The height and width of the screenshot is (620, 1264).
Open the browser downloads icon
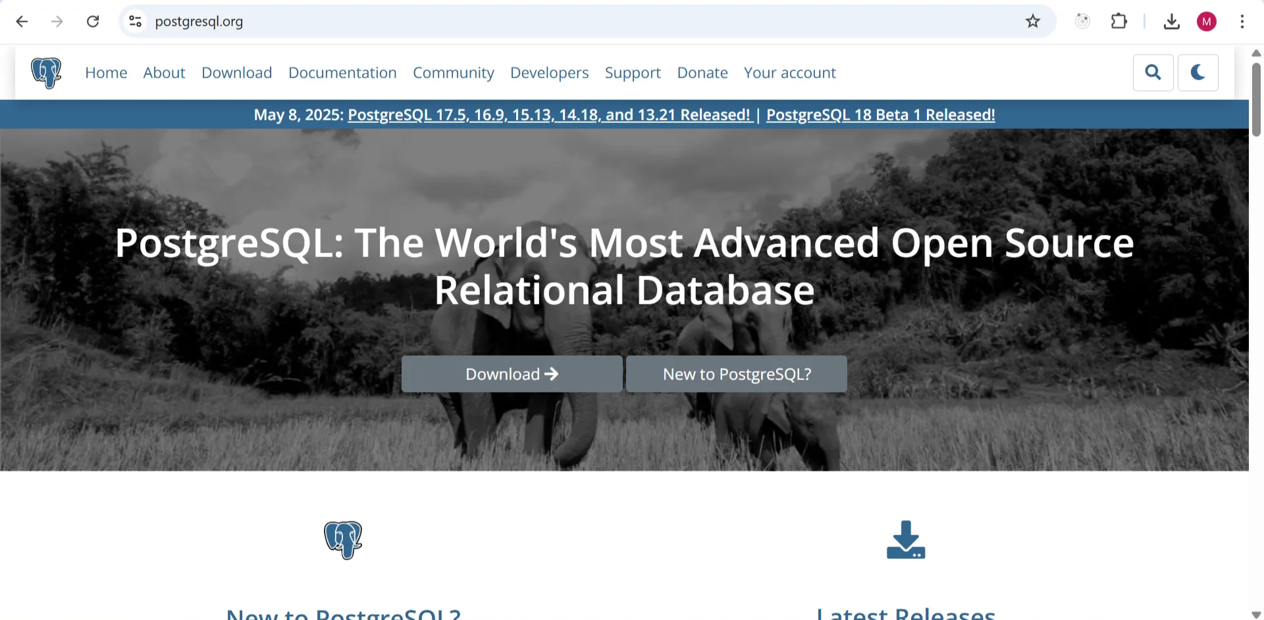[1171, 22]
